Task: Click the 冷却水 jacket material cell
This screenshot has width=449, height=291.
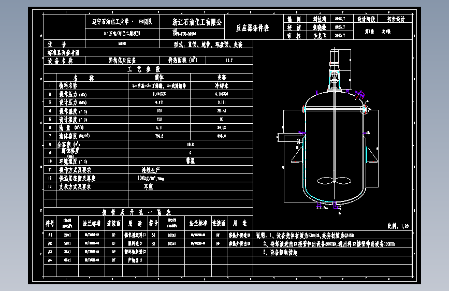Action: [x=222, y=85]
